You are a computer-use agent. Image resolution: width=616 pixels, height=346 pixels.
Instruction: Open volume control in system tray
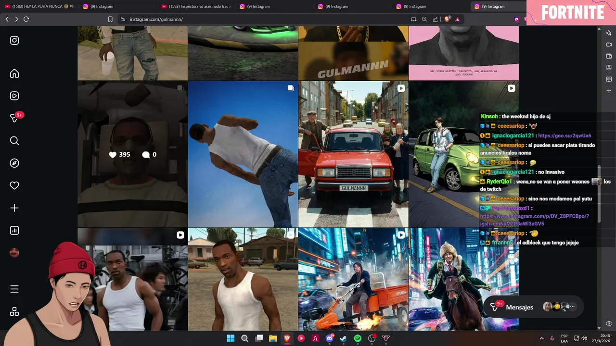pos(584,338)
